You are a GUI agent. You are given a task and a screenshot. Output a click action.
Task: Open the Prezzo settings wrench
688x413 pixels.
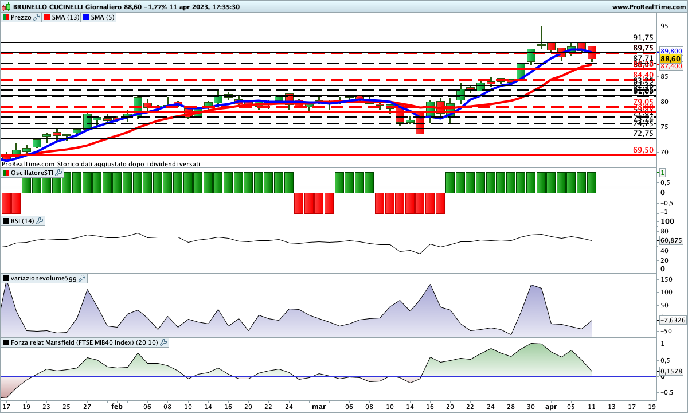[37, 17]
